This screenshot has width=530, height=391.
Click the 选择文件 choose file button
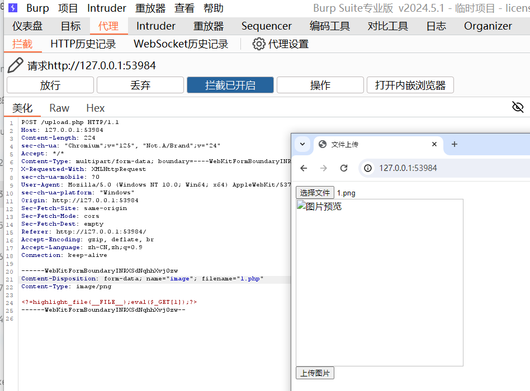(315, 193)
